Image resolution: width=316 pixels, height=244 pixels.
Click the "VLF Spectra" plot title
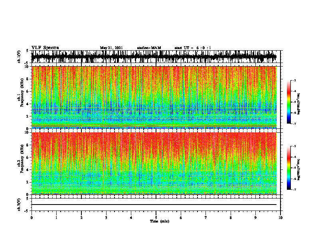coord(45,48)
